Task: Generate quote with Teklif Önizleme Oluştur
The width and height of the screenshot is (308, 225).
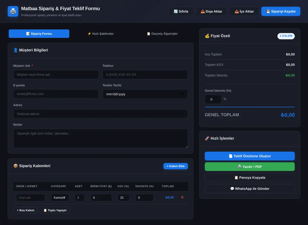Action: [250, 156]
